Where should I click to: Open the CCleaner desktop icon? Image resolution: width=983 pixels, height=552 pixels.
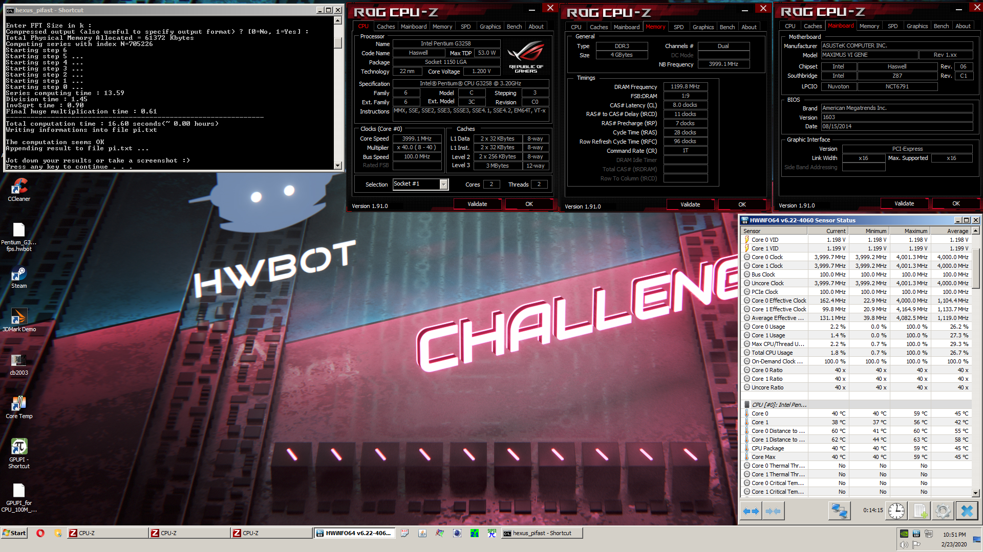pos(19,190)
